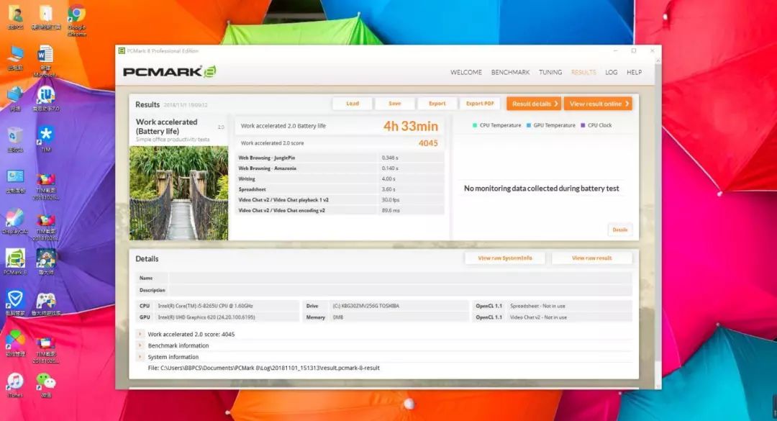Open the Control Panel desktop icon
The image size is (777, 421).
click(x=15, y=181)
